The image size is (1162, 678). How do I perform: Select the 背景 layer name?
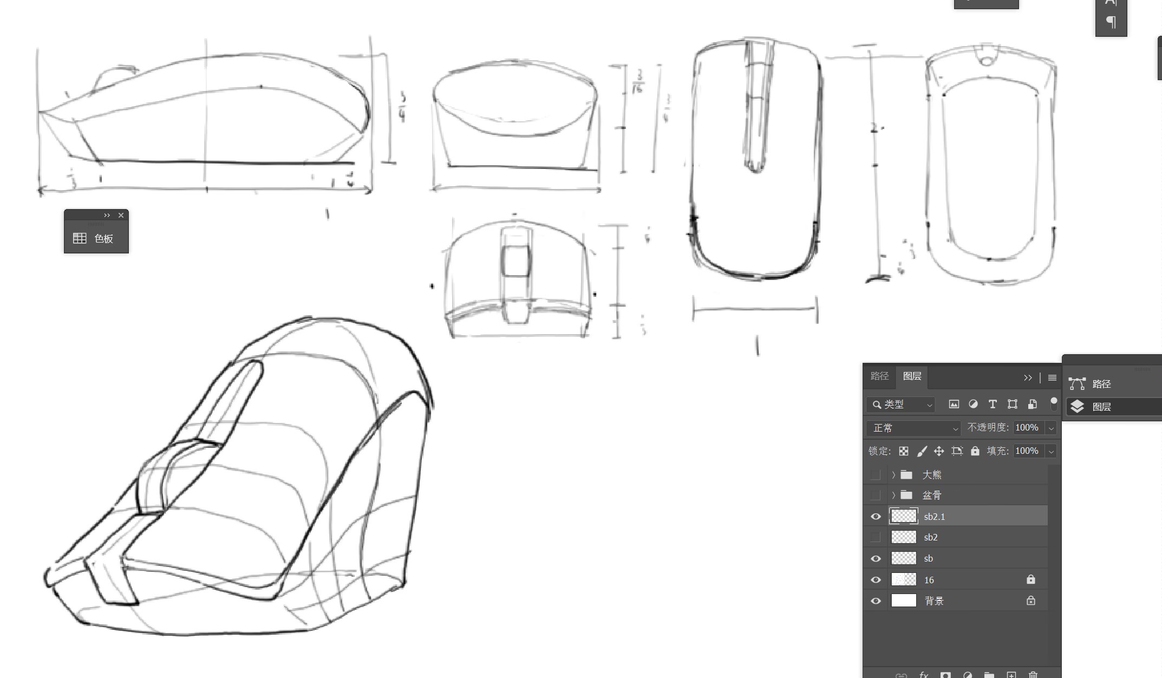tap(934, 601)
